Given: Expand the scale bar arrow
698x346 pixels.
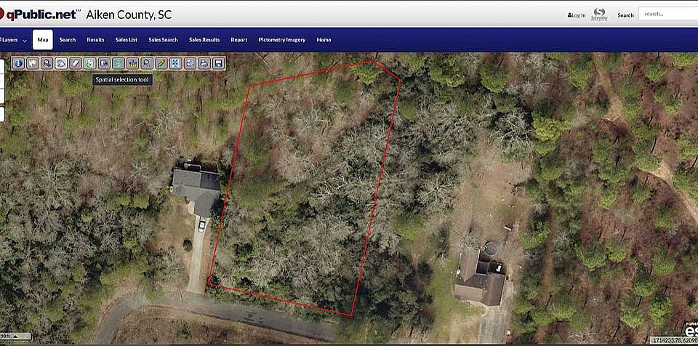Looking at the screenshot, I should pyautogui.click(x=15, y=337).
